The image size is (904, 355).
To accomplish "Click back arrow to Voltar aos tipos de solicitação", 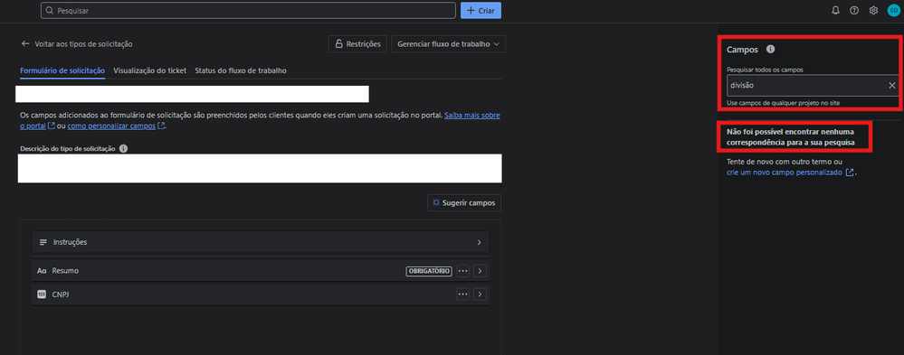I will 25,43.
